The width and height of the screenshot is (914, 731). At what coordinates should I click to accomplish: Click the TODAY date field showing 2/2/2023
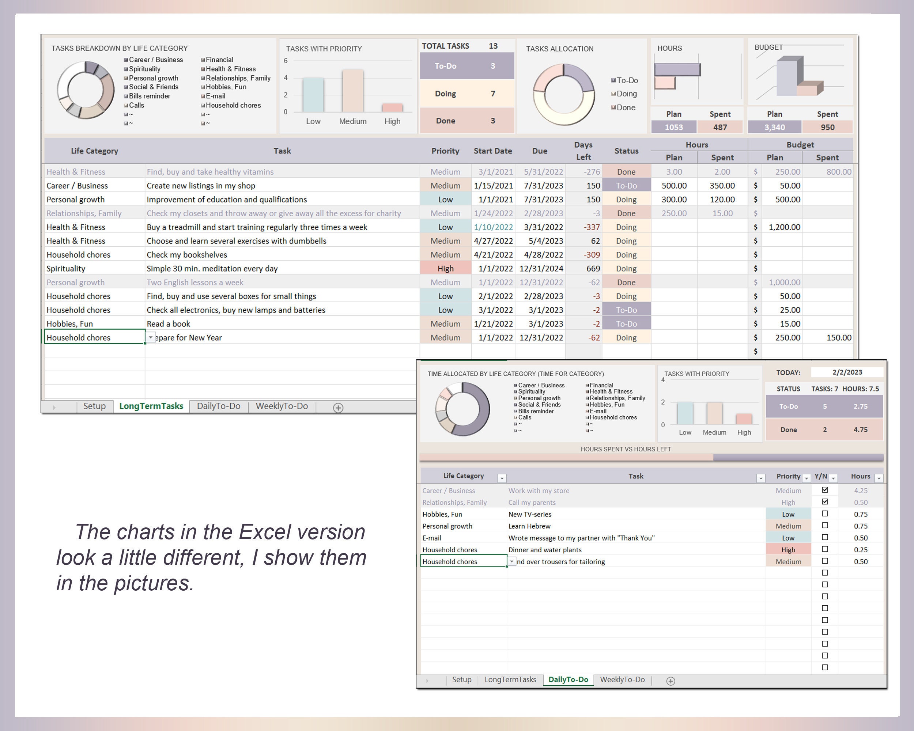coord(847,372)
